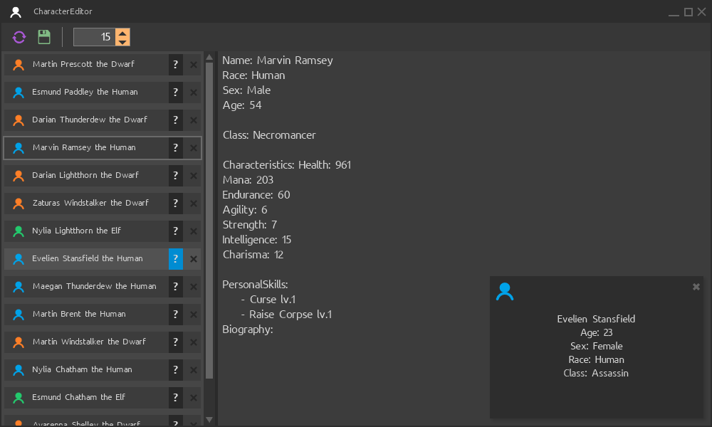The width and height of the screenshot is (712, 427).
Task: Click inside the numeric value field showing 15
Action: [x=96, y=36]
